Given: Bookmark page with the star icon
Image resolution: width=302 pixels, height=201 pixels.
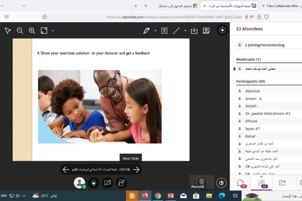Looking at the screenshot, I should click(x=45, y=17).
